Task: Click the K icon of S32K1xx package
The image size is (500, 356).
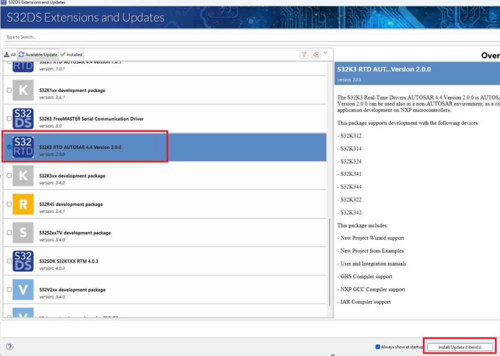Action: [x=23, y=90]
